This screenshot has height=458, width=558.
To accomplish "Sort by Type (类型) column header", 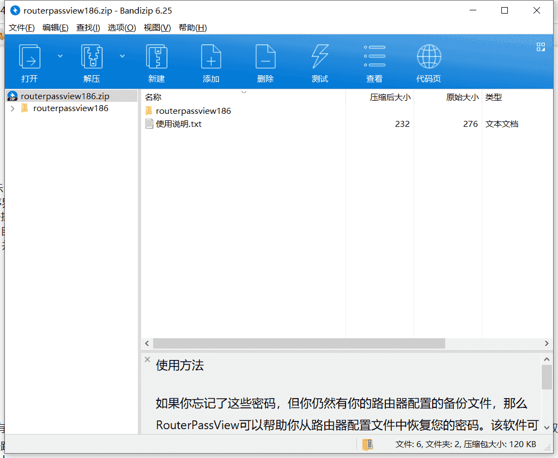I will pyautogui.click(x=494, y=97).
